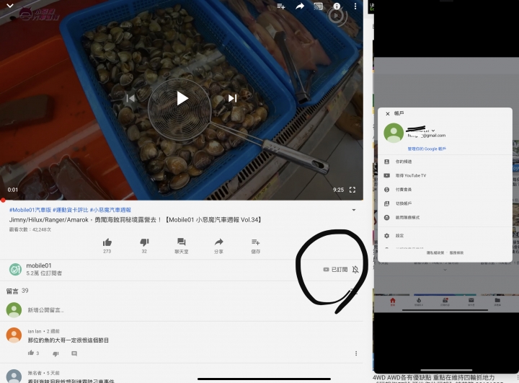Tap the 分享 share button below the title
The height and width of the screenshot is (383, 519).
pyautogui.click(x=218, y=246)
